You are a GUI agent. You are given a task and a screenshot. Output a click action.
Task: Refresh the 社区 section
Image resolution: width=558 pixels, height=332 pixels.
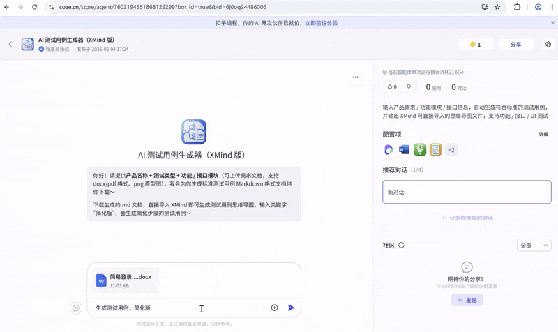(402, 246)
